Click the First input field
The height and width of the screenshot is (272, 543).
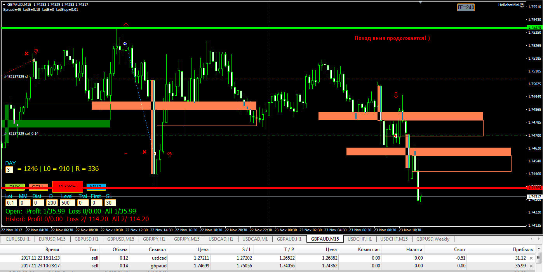point(97,202)
